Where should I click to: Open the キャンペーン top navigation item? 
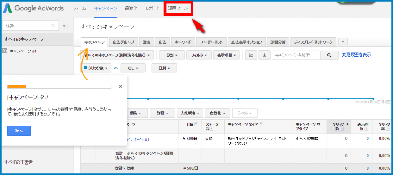(x=106, y=8)
